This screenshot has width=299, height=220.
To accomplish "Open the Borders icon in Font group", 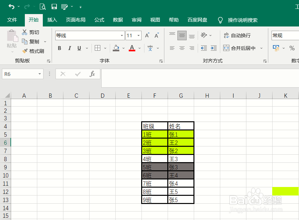I will (97, 48).
